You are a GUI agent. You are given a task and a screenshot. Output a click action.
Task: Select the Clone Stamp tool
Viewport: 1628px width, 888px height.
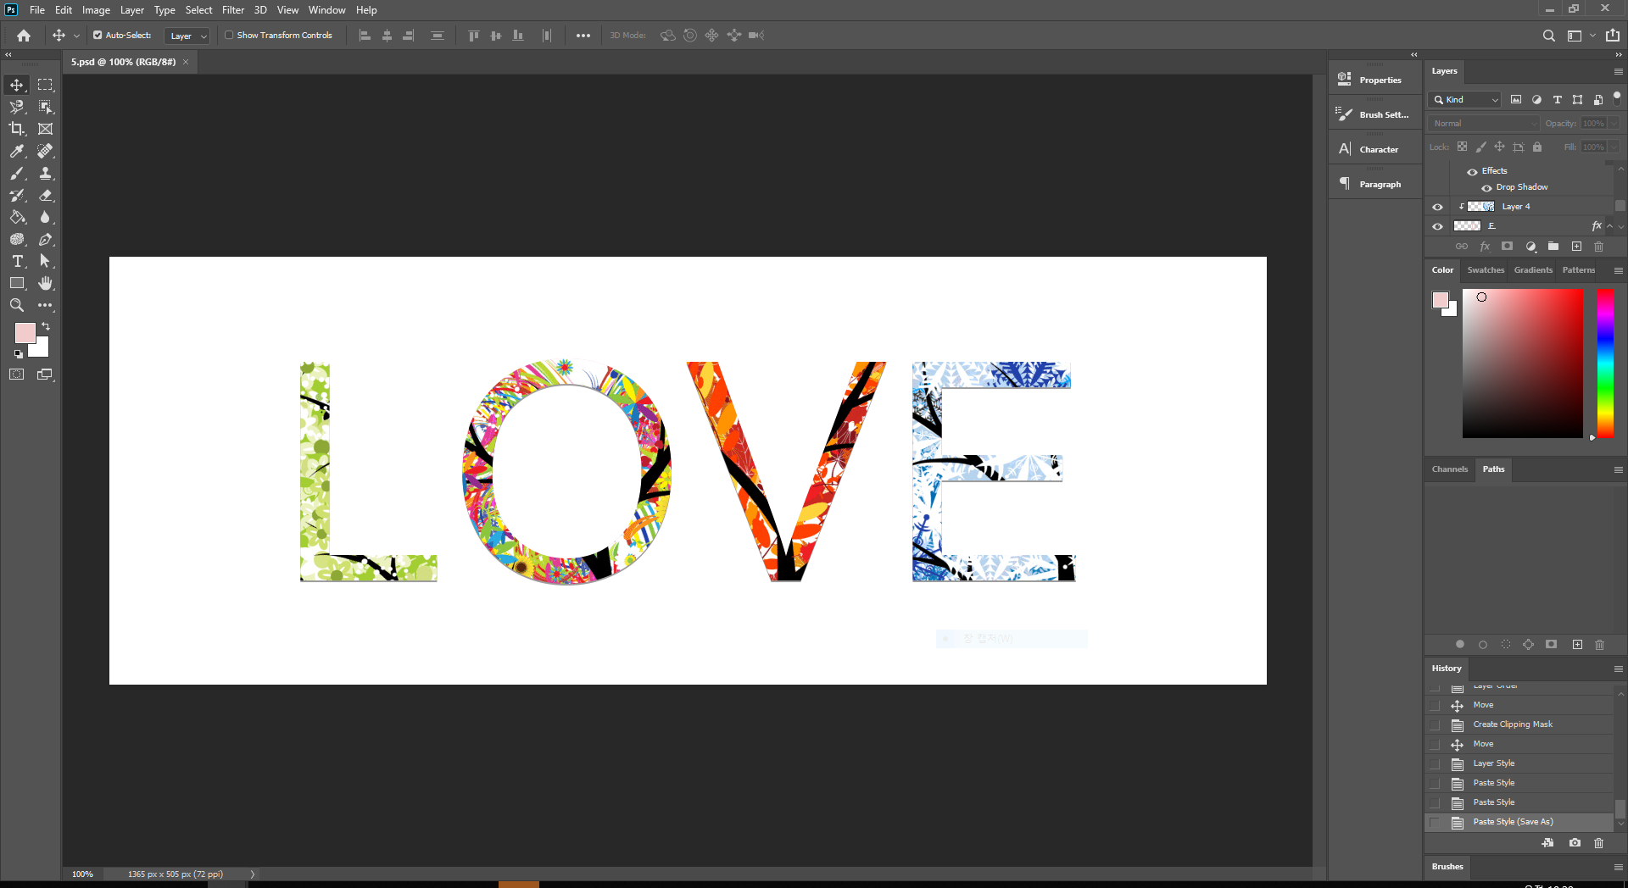tap(46, 173)
